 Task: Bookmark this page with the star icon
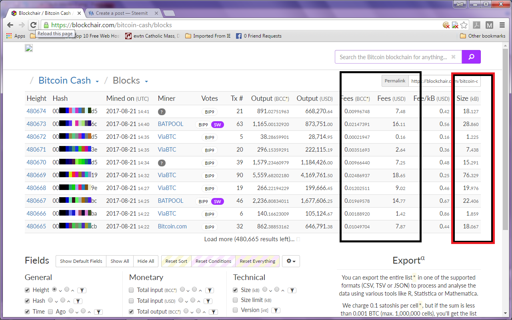[x=464, y=25]
